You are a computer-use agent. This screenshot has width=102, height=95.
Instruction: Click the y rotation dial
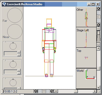[13, 64]
